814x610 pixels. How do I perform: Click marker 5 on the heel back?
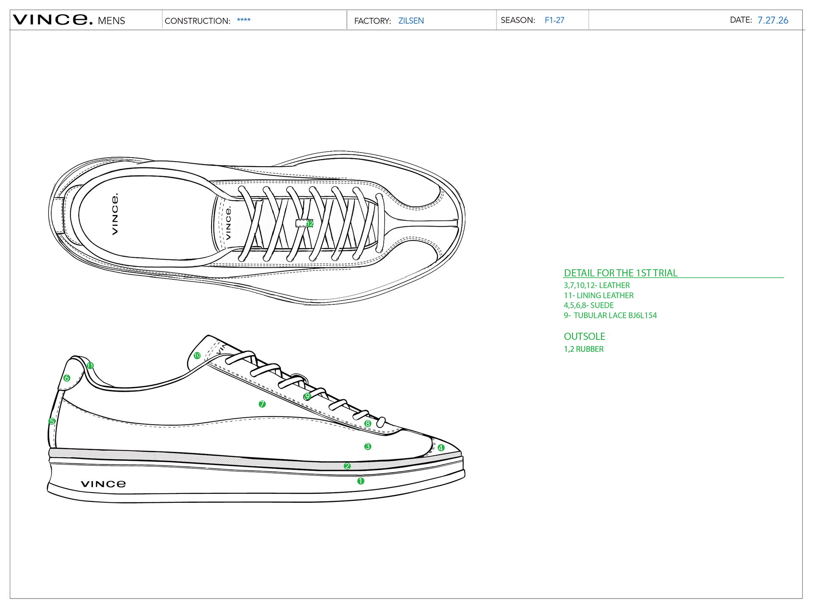click(x=52, y=421)
